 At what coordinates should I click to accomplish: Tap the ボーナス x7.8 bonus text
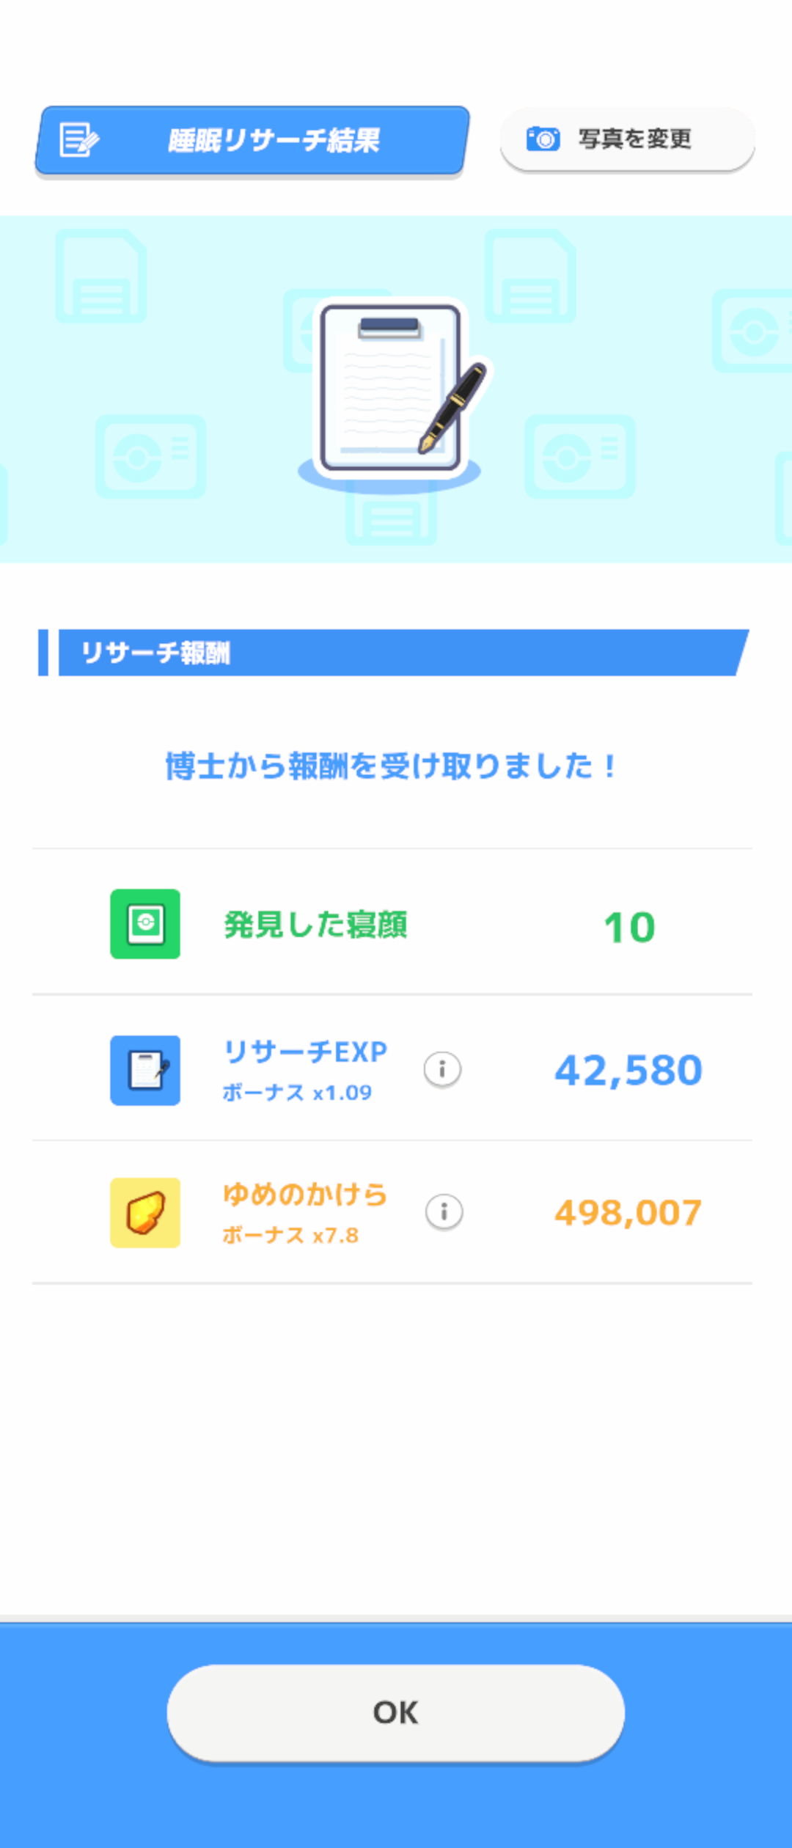click(x=290, y=1235)
